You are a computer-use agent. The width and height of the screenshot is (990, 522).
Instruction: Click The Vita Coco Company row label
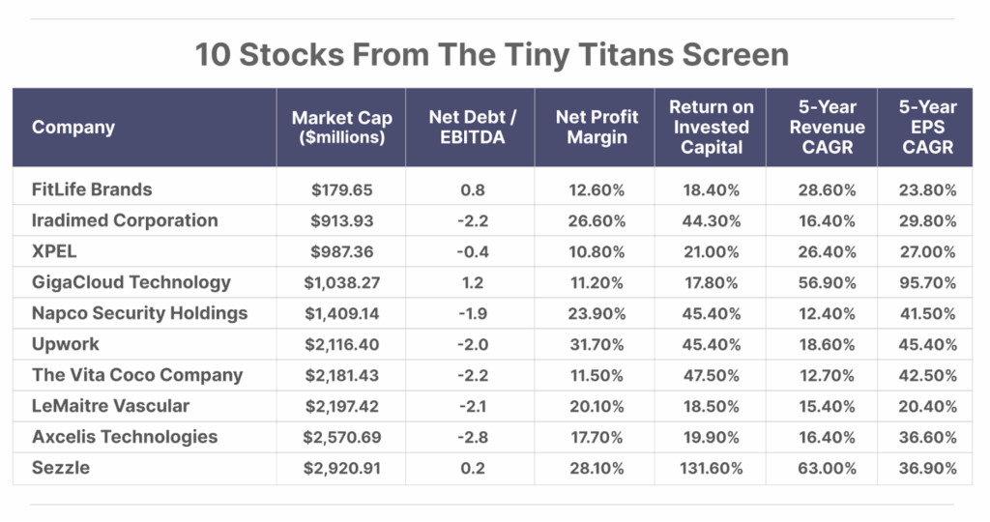[x=137, y=375]
